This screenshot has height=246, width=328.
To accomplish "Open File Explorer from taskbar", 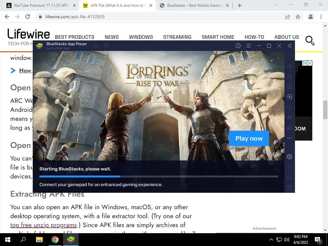I will click(39, 240).
